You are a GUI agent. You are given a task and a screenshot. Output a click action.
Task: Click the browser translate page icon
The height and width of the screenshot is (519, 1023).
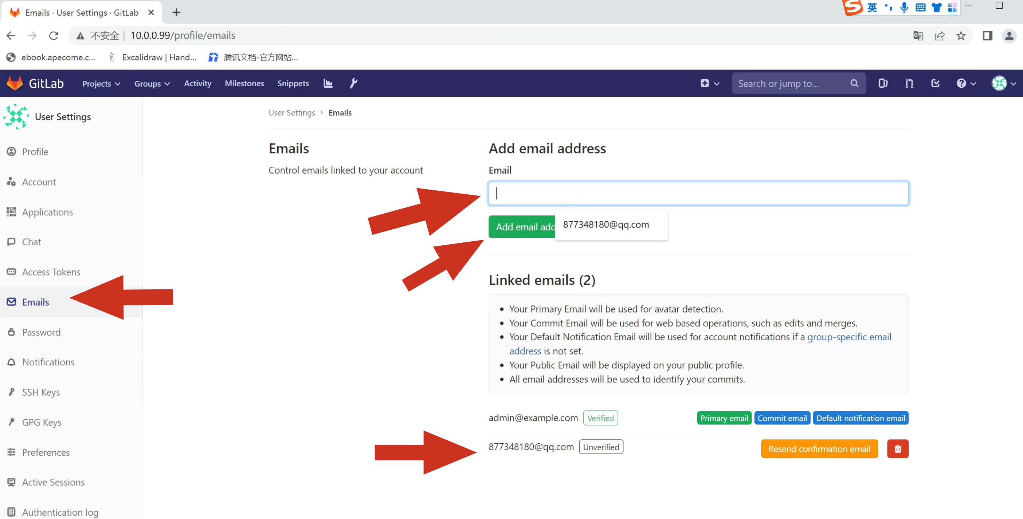918,36
